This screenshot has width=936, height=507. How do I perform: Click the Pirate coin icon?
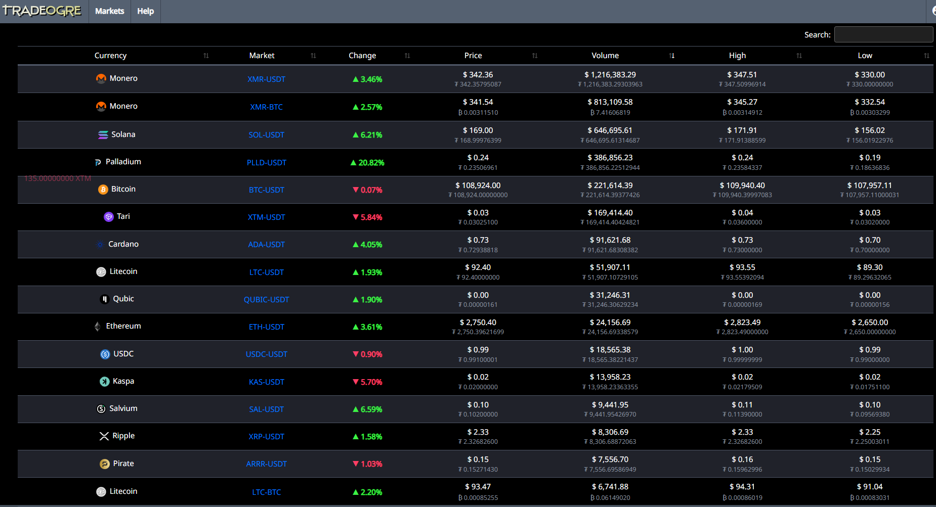click(x=105, y=464)
